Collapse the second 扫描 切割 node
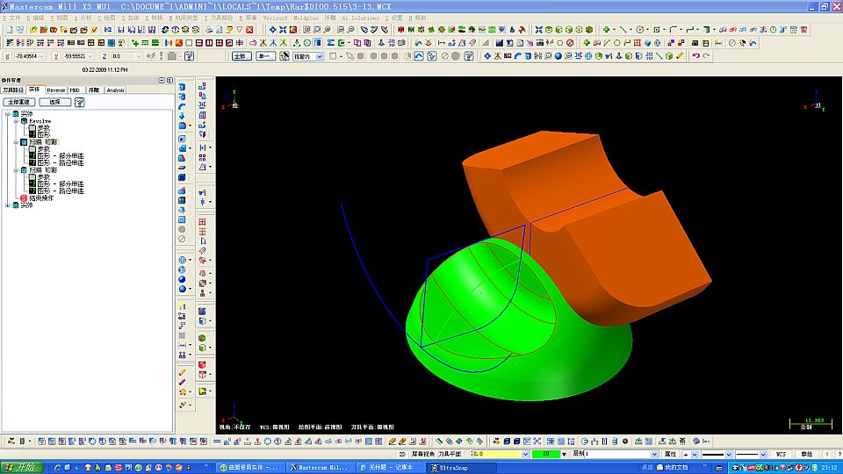This screenshot has height=474, width=843. click(x=16, y=169)
